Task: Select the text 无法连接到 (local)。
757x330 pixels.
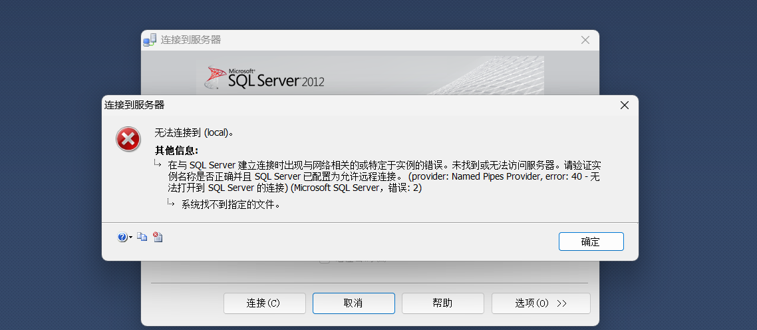Action: pyautogui.click(x=194, y=132)
